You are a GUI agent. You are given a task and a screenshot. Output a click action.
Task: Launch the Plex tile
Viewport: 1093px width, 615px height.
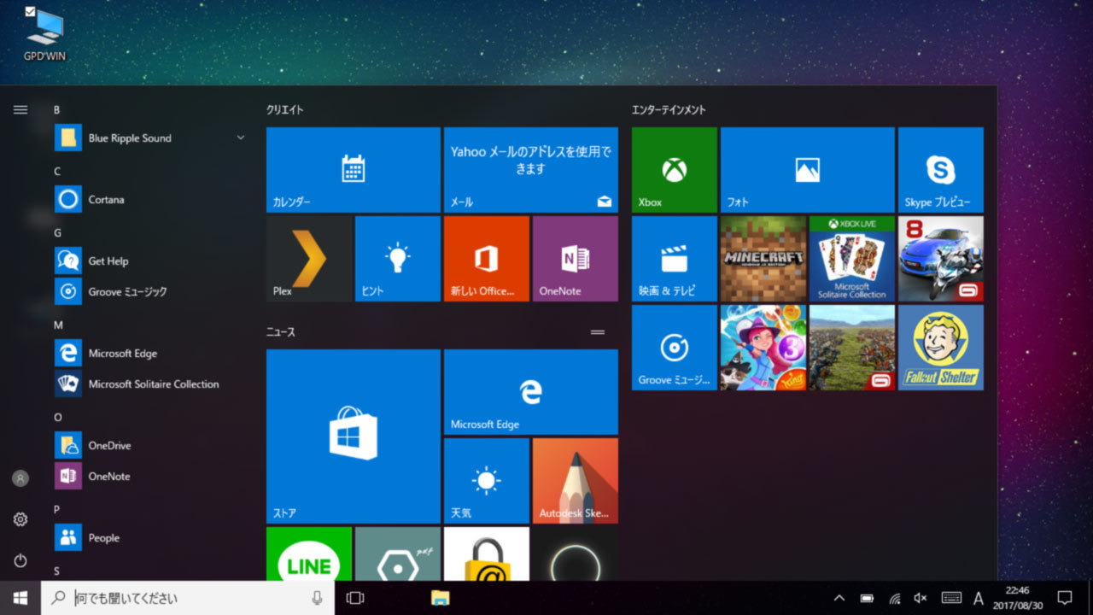coord(308,259)
